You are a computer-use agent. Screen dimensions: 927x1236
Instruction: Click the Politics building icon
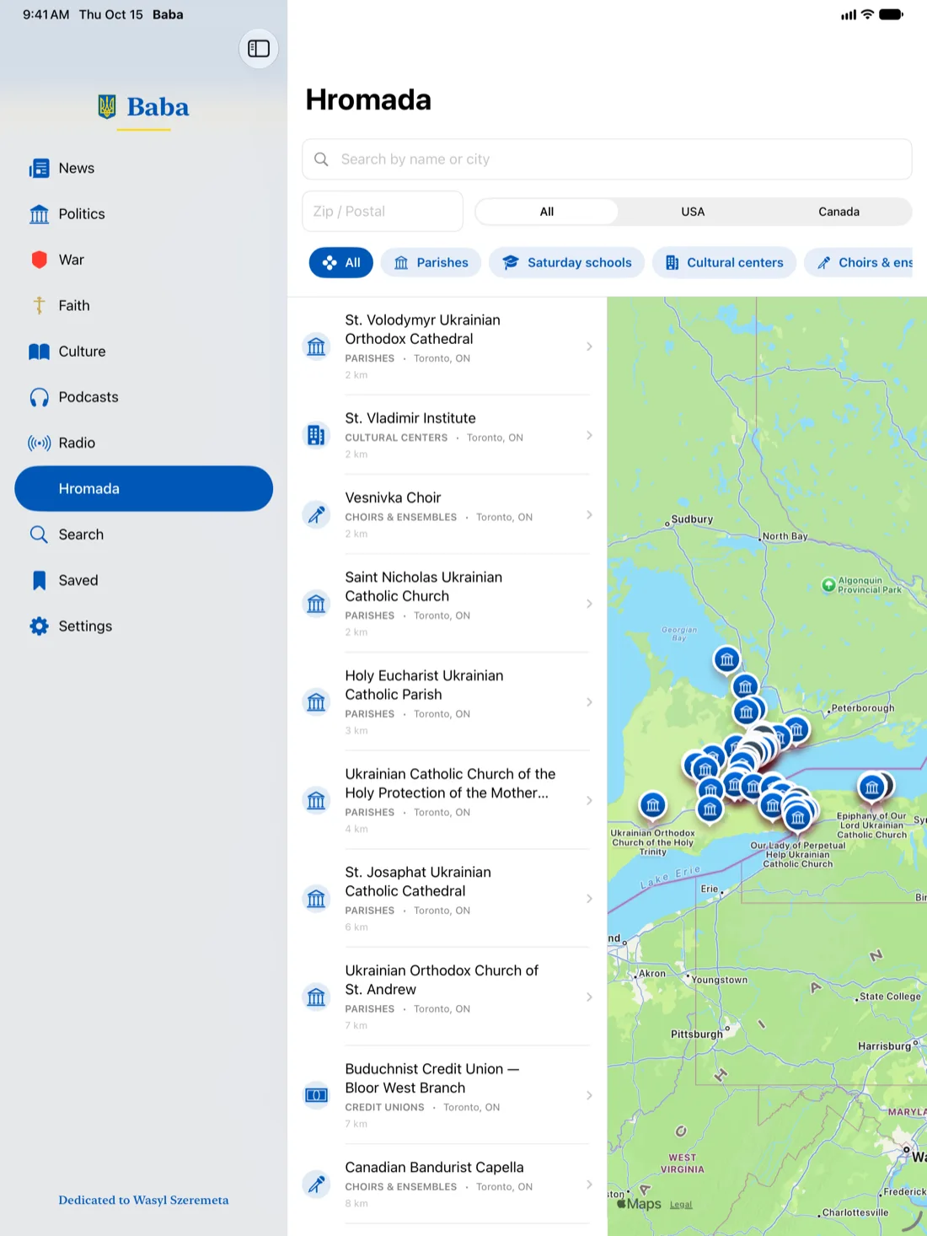[39, 214]
